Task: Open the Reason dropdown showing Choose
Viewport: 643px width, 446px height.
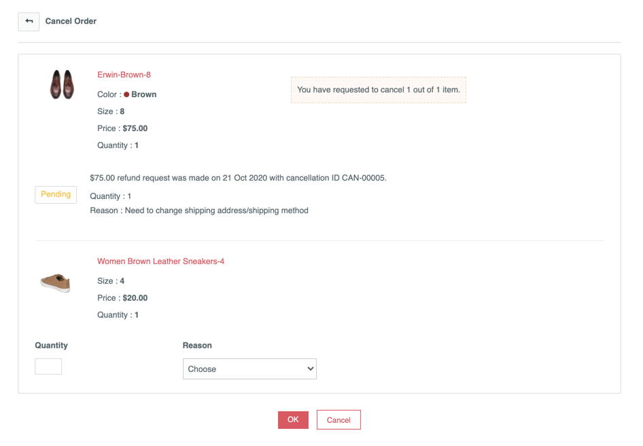Action: pos(249,369)
